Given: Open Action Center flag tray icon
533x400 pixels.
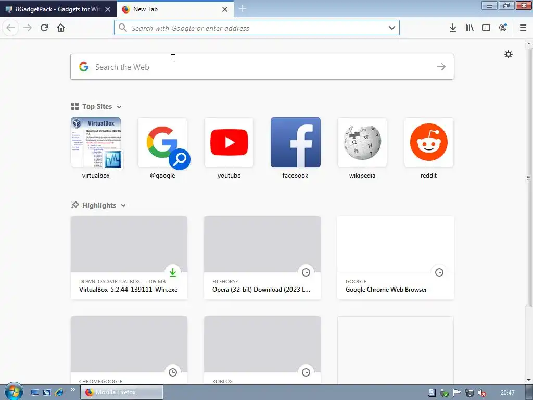Looking at the screenshot, I should pyautogui.click(x=457, y=393).
